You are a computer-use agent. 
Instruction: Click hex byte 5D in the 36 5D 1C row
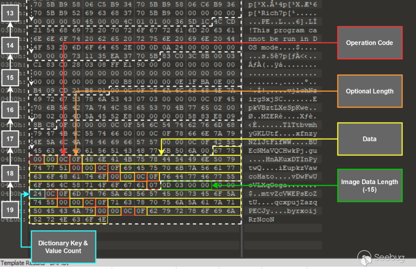pyautogui.click(x=192, y=22)
